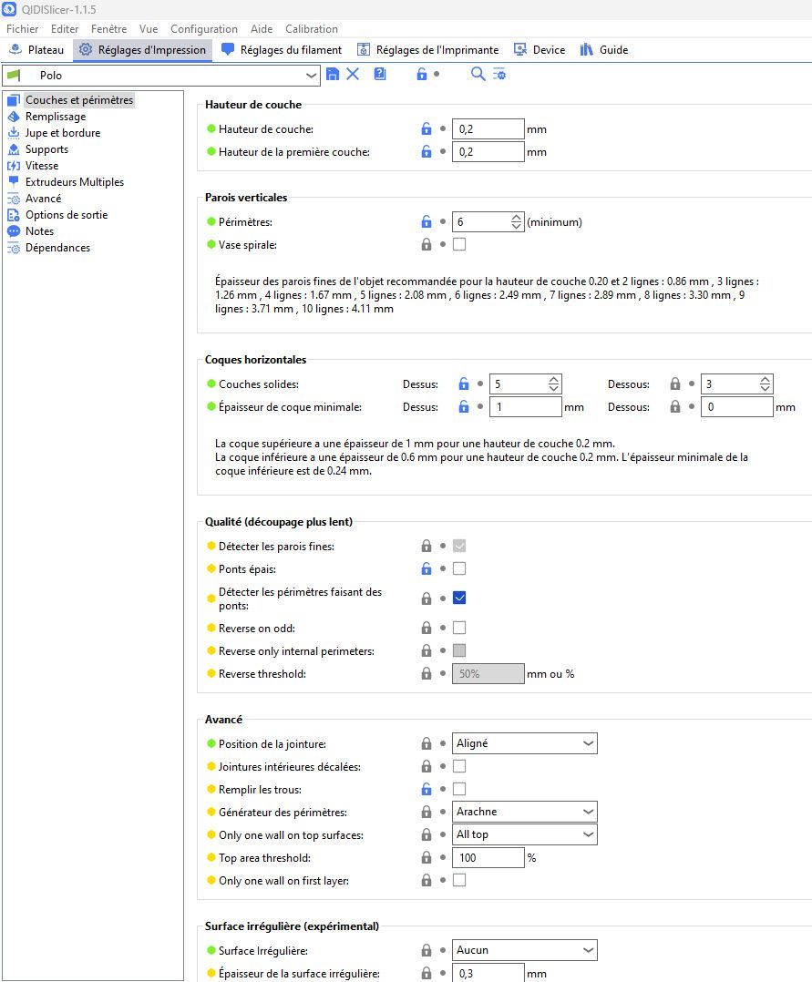
Task: Switch to Réglages de l'Imprimante tab
Action: tap(428, 50)
